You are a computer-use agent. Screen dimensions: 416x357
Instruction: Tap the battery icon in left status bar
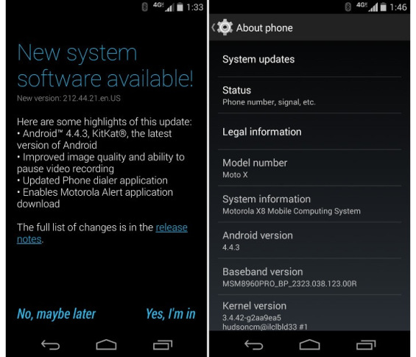click(x=180, y=7)
